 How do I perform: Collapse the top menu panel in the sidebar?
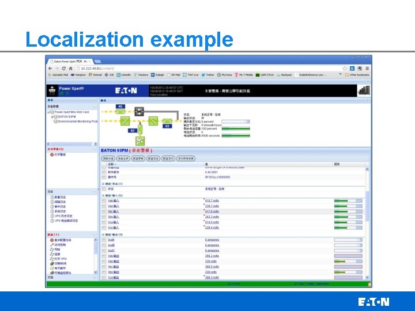(x=95, y=100)
